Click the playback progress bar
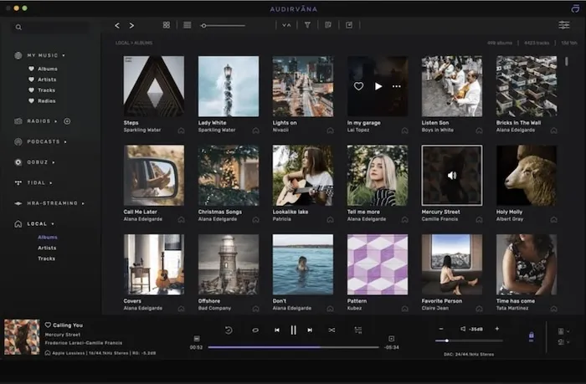This screenshot has width=586, height=384. pyautogui.click(x=293, y=346)
